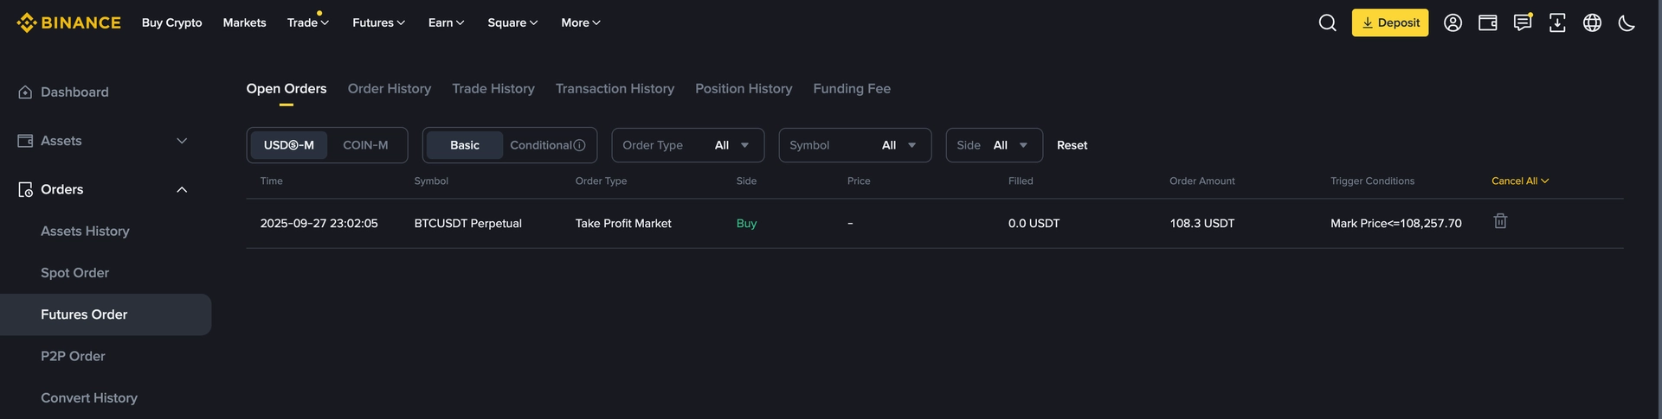Open the user profile icon

(x=1453, y=22)
